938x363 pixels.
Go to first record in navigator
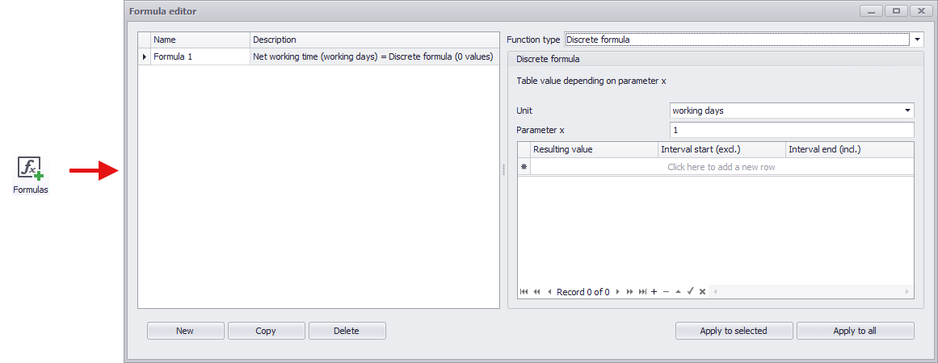click(x=524, y=292)
